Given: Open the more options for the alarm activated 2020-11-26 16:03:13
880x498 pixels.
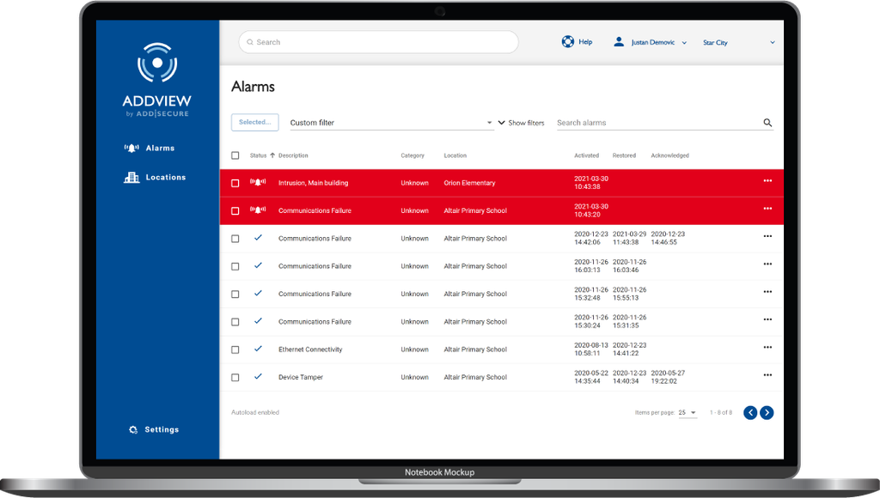Looking at the screenshot, I should coord(767,264).
